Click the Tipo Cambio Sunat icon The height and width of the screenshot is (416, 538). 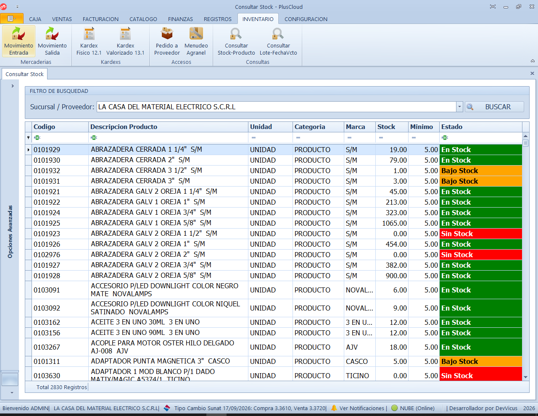(167, 408)
